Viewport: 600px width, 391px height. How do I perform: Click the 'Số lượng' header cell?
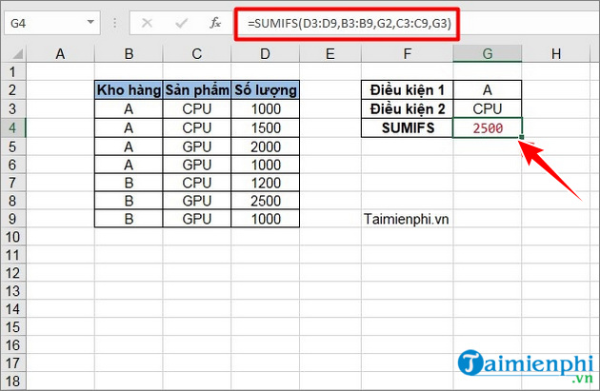(x=265, y=90)
